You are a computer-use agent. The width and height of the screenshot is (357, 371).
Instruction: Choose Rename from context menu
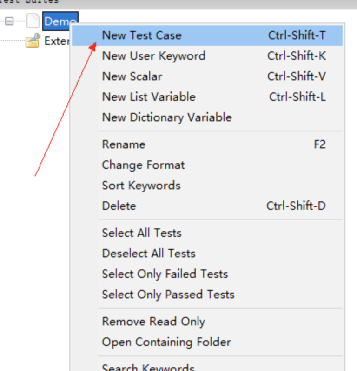pos(207,144)
